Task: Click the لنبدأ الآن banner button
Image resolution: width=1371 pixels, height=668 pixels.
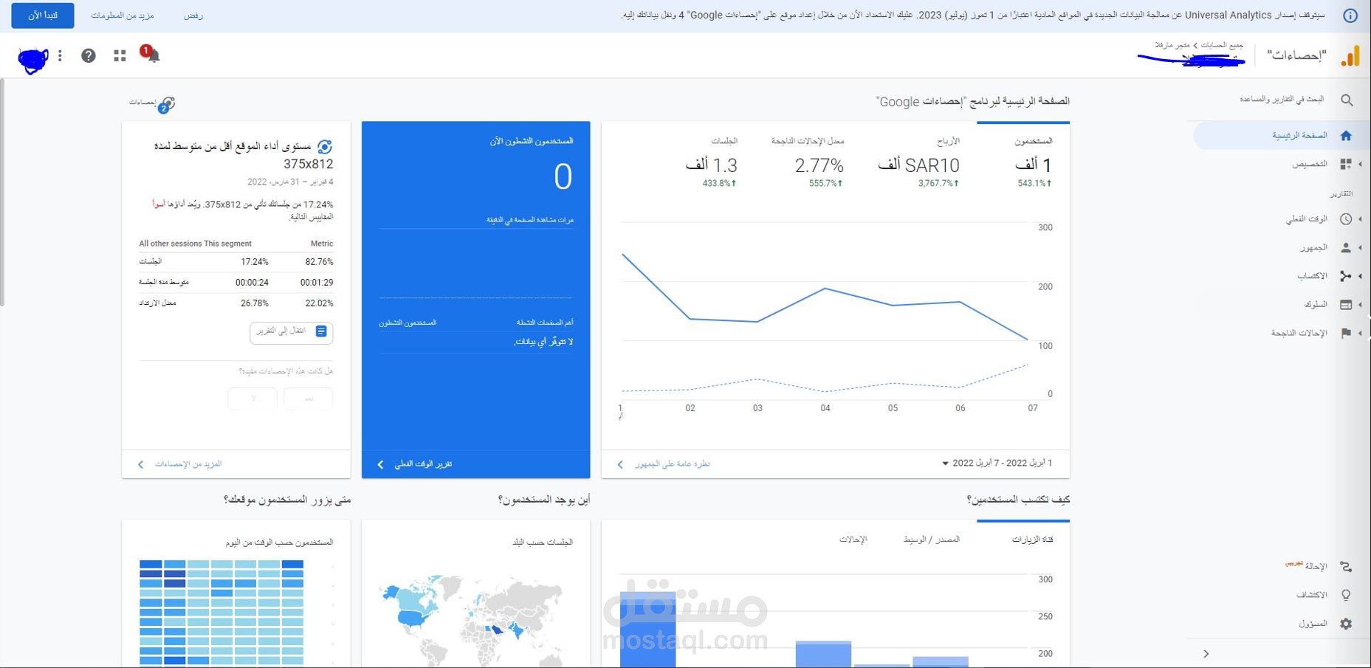Action: tap(41, 16)
